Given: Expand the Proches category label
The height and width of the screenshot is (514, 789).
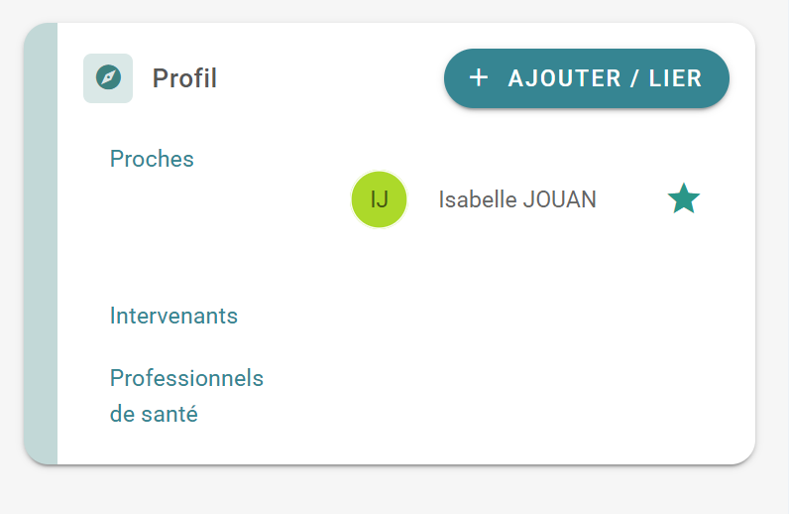Looking at the screenshot, I should pos(152,159).
